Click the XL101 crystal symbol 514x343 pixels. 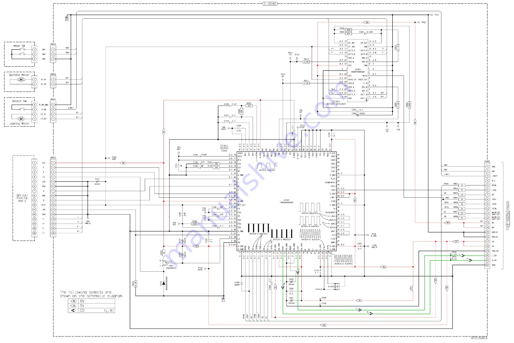[x=336, y=286]
